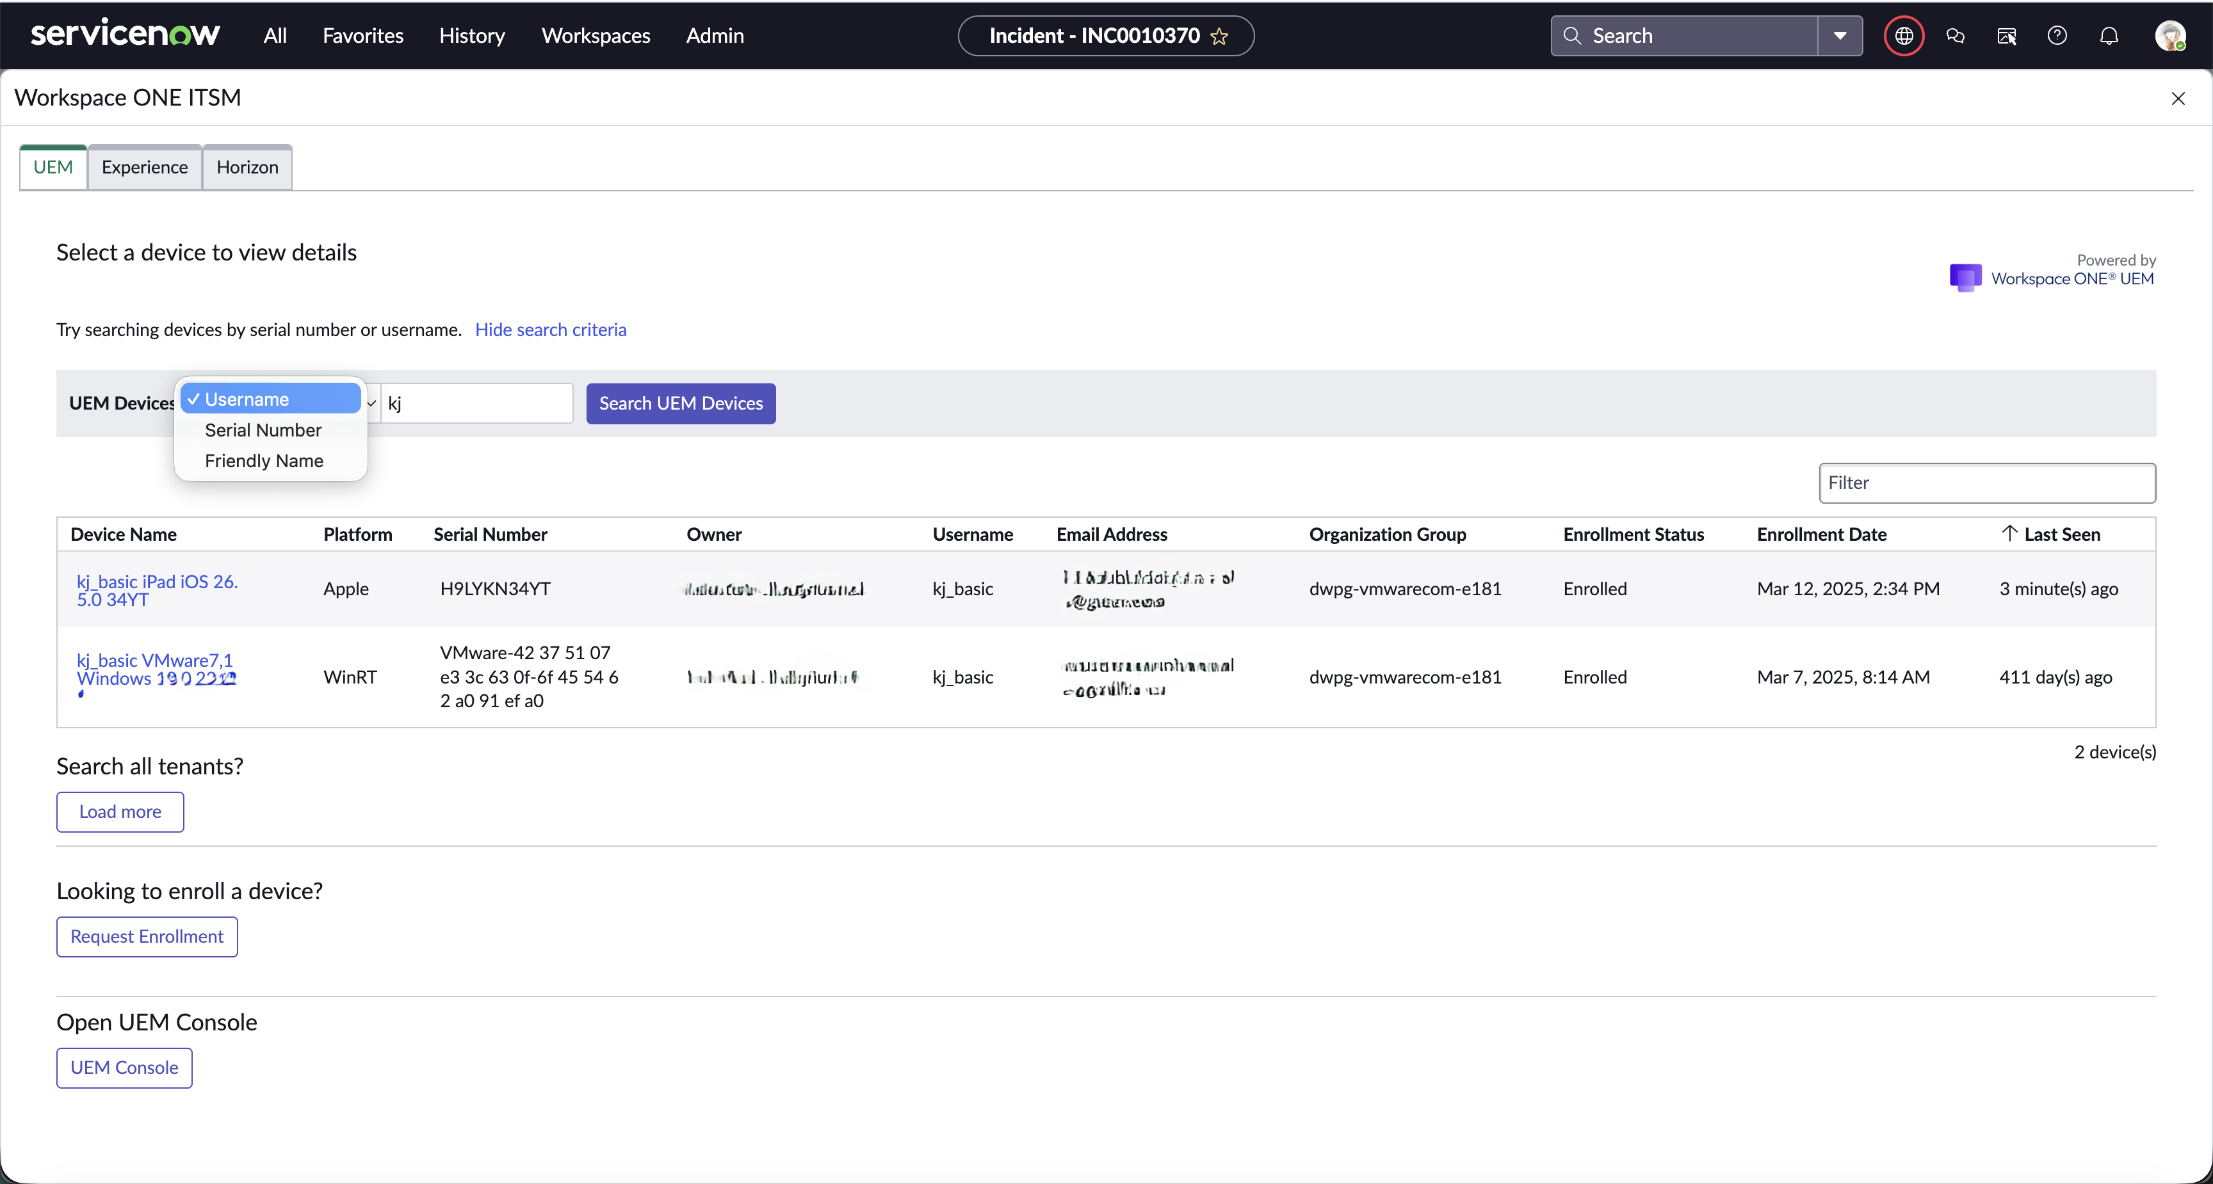2213x1184 pixels.
Task: Sort by Organization Group column header
Action: [x=1388, y=534]
